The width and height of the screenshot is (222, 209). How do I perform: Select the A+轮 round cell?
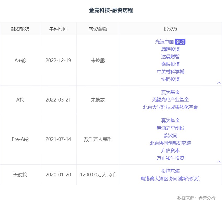(x=20, y=60)
